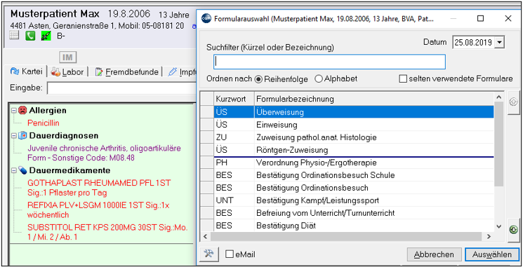Click the horizontal scrollbar right arrow
Screen dimensions: 523x267
pyautogui.click(x=489, y=237)
